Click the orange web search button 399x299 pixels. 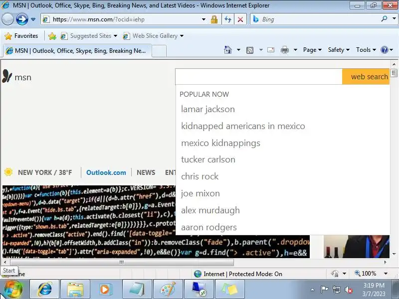click(x=366, y=77)
